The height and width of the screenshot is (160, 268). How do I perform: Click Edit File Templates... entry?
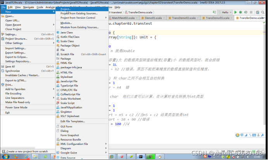click(x=82, y=121)
